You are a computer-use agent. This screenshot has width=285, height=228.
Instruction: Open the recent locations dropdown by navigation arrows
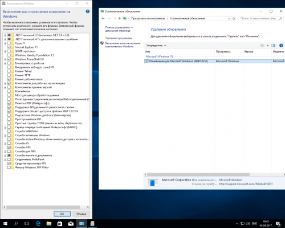coord(115,18)
